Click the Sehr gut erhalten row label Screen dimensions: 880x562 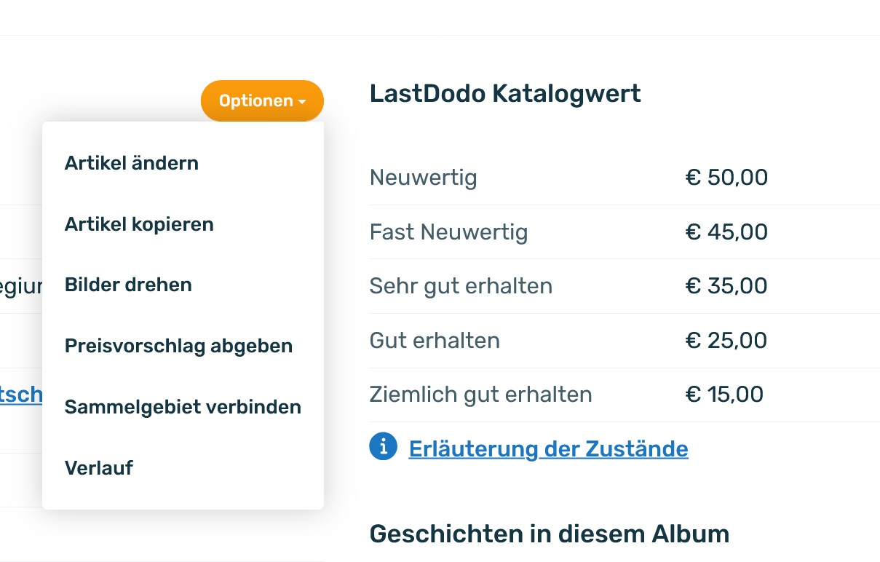[461, 286]
